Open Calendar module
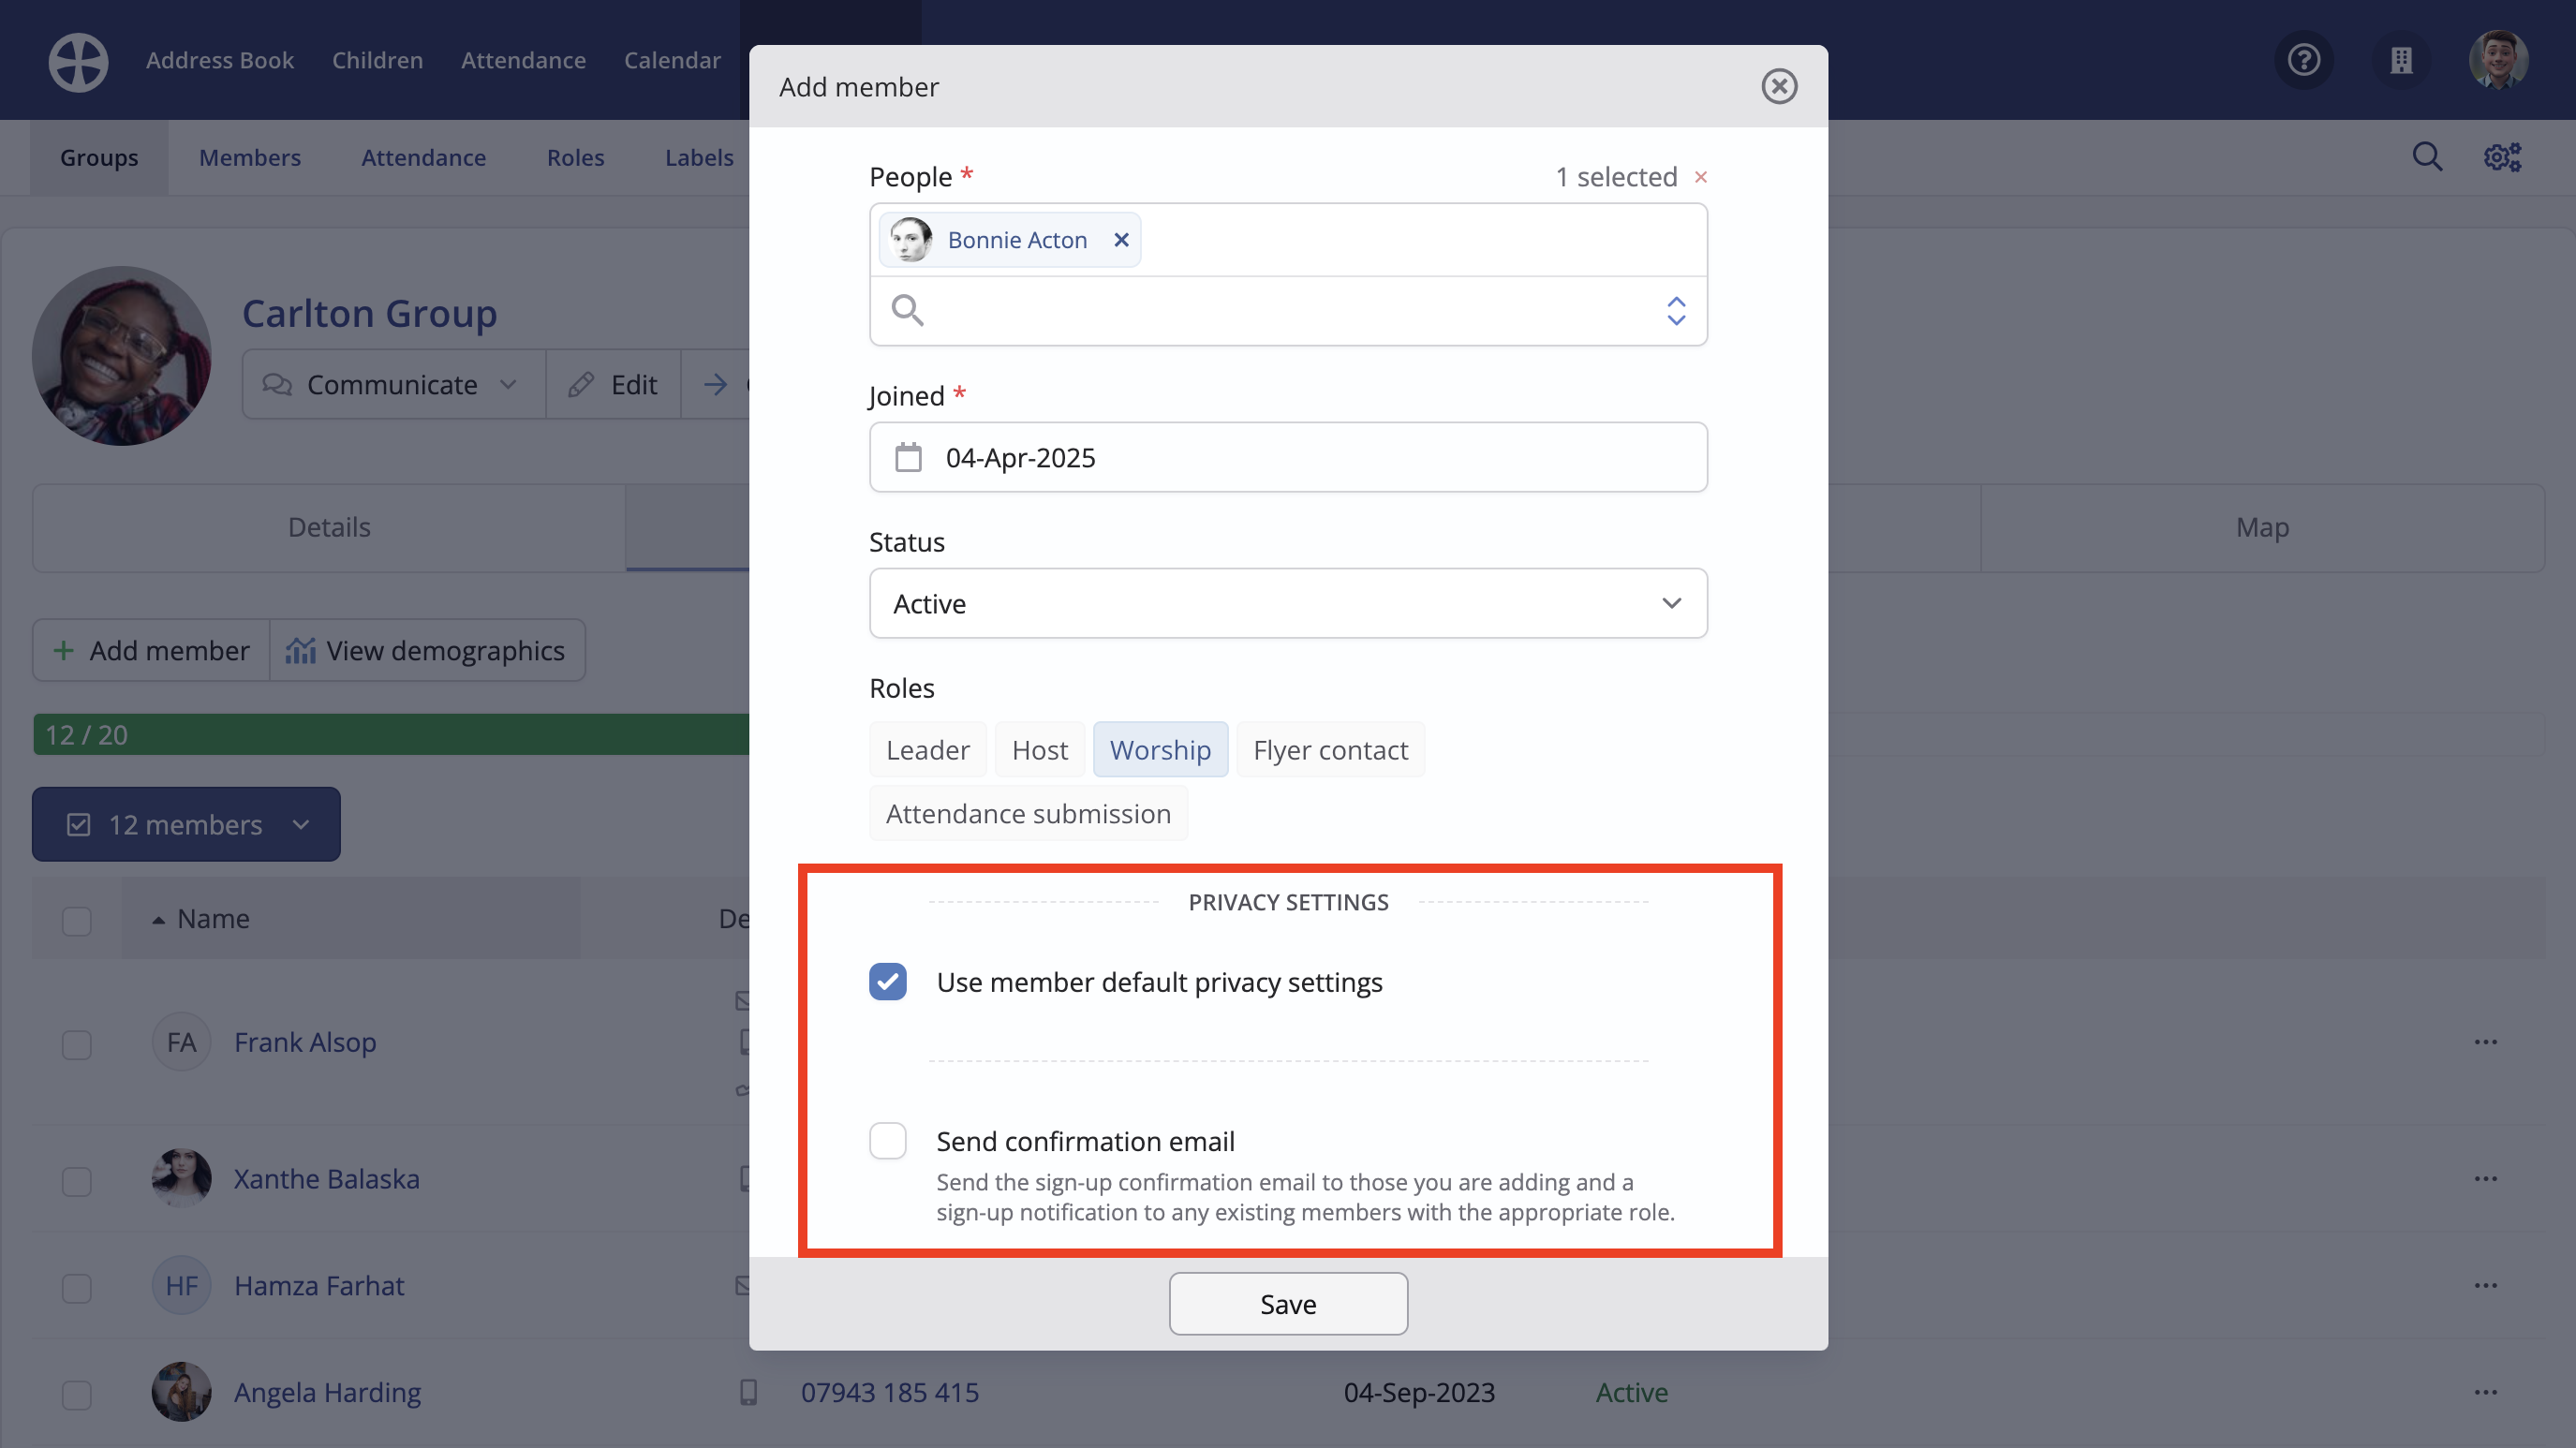This screenshot has width=2576, height=1448. point(672,60)
